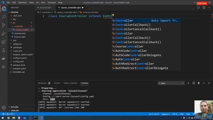Pick AuthCodeControllerDelegate suggestion
This screenshot has width=213, height=120.
tap(146, 55)
